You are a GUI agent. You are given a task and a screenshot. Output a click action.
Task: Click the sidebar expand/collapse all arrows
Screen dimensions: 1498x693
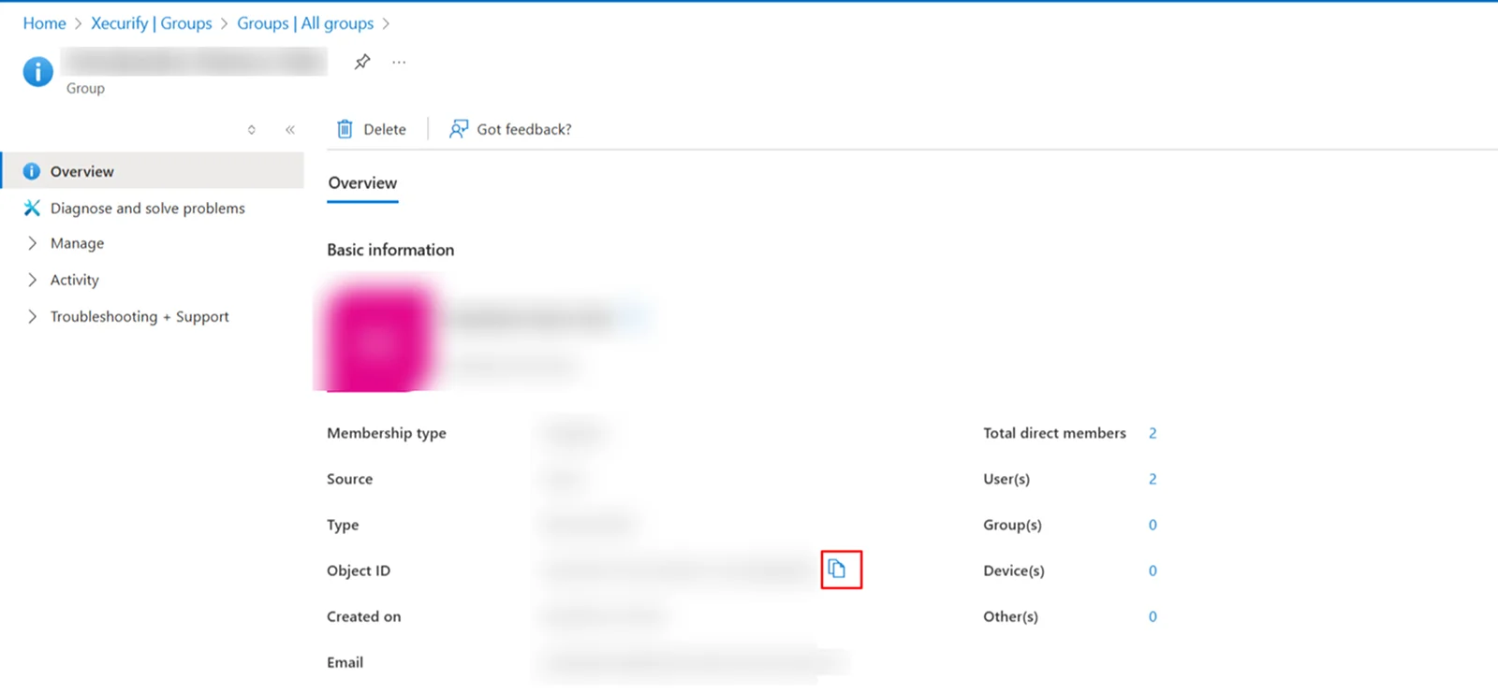(x=251, y=130)
